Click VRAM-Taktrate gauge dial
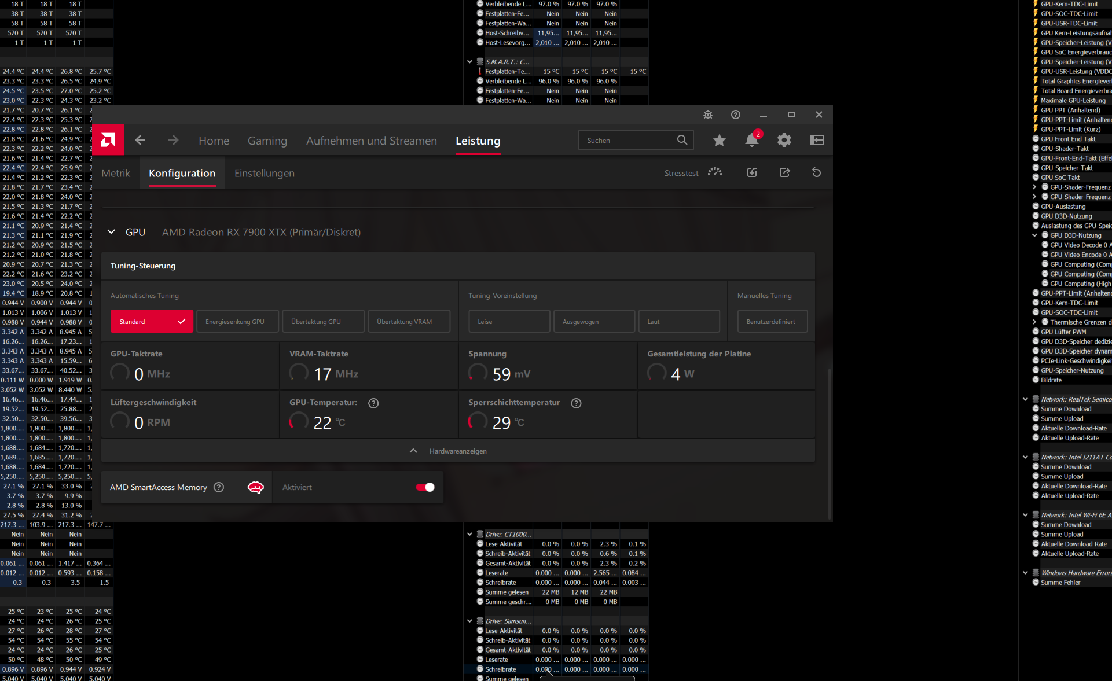The height and width of the screenshot is (681, 1112). pyautogui.click(x=299, y=372)
